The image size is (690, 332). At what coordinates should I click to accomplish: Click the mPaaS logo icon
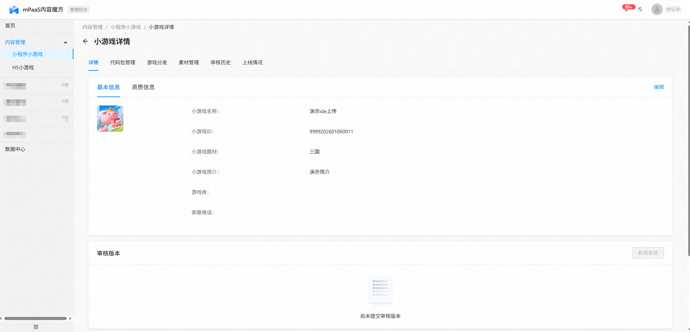pyautogui.click(x=14, y=10)
